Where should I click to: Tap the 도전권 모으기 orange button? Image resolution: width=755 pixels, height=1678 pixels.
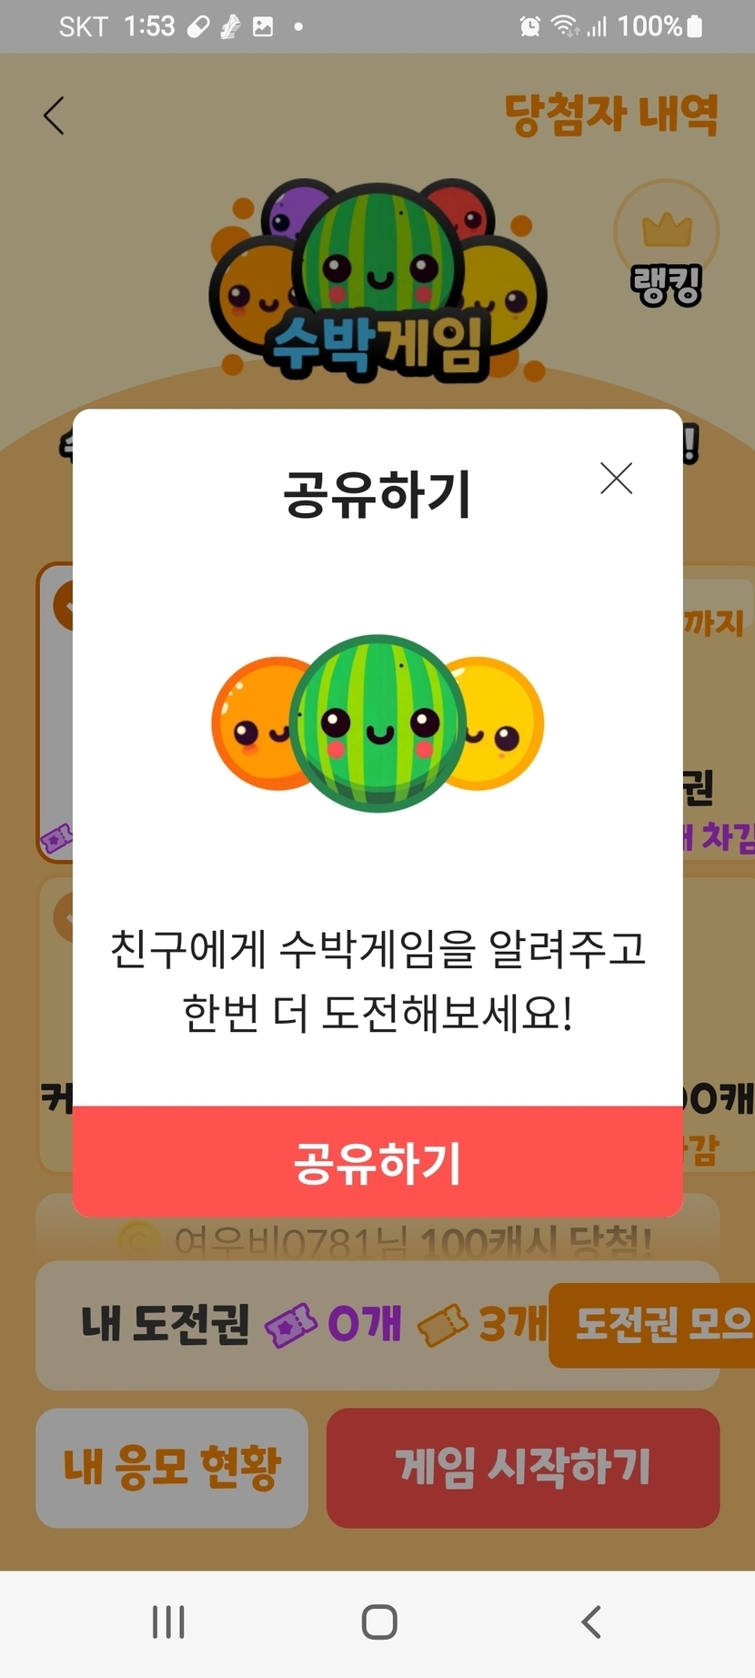tap(652, 1325)
